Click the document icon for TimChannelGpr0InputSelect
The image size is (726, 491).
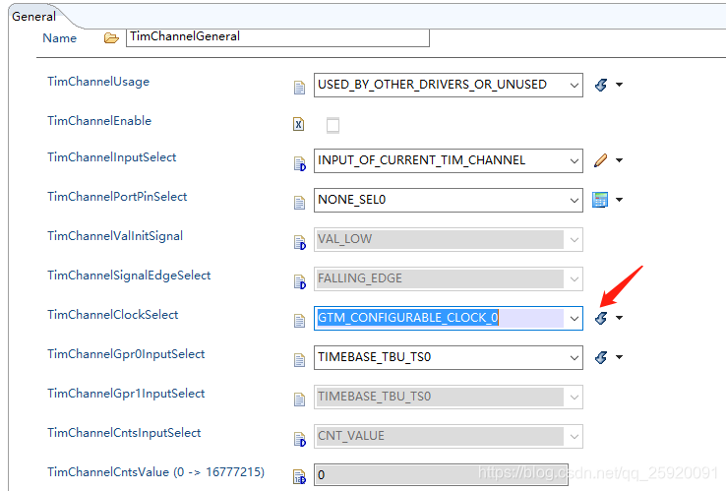pyautogui.click(x=300, y=360)
